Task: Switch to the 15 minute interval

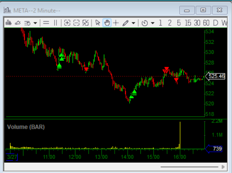Action: click(x=188, y=23)
